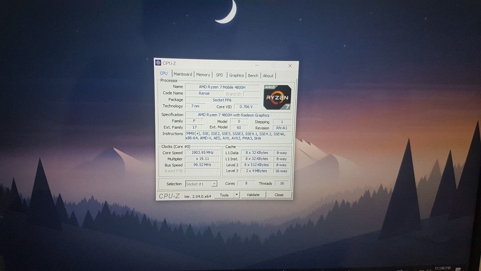This screenshot has width=481, height=271.
Task: Click the CPU-Z logo at bottom left
Action: [169, 194]
